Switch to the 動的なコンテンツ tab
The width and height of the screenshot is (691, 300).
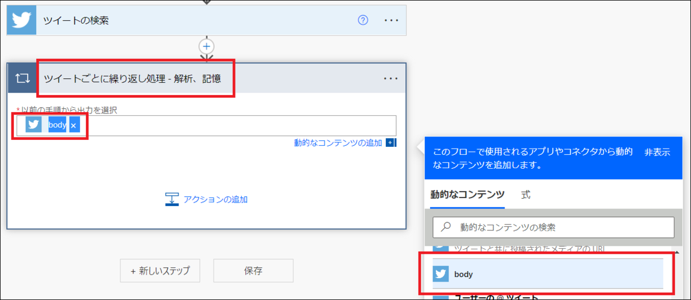pyautogui.click(x=468, y=195)
